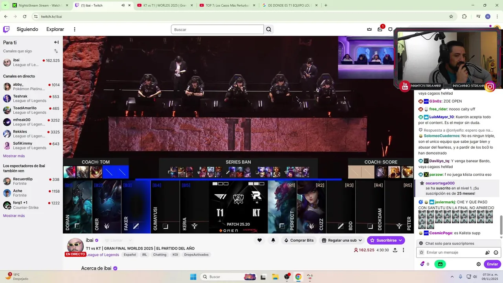Go to Twitch home via logo
503x283 pixels.
point(6,29)
